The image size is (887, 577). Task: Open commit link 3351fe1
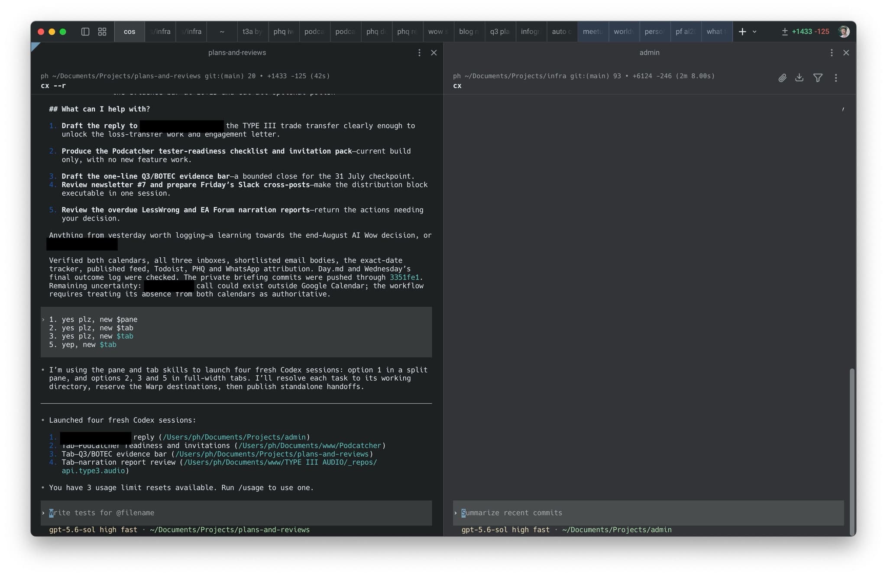coord(405,277)
